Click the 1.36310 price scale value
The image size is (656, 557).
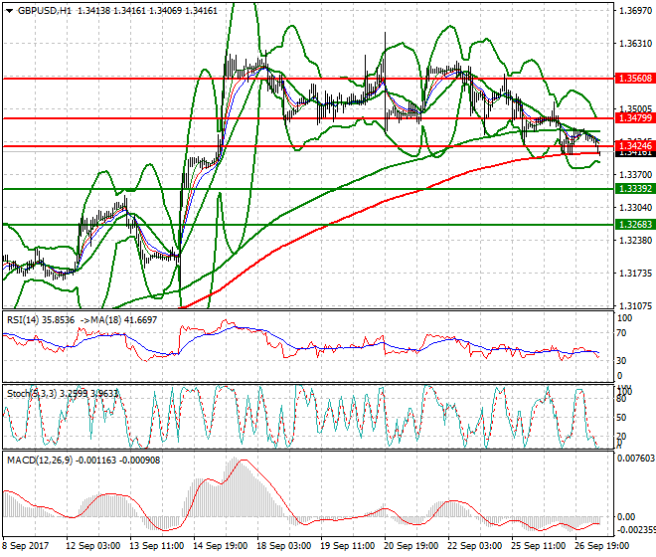pos(635,44)
